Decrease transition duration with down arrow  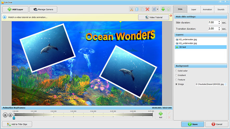tap(219, 30)
